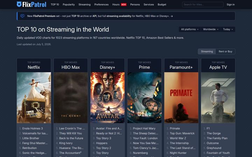252x157 pixels.
Task: Open F1 entry in Apple TV list
Action: point(208,128)
